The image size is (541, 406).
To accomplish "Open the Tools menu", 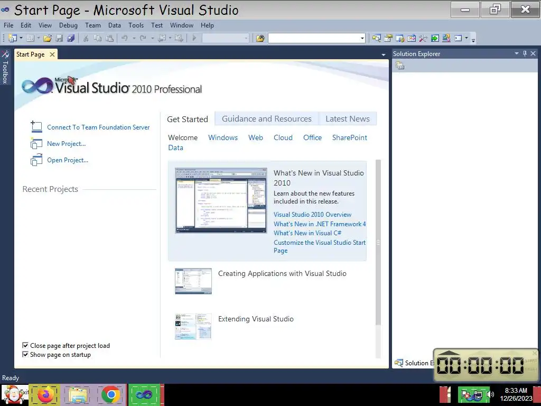I will point(136,25).
